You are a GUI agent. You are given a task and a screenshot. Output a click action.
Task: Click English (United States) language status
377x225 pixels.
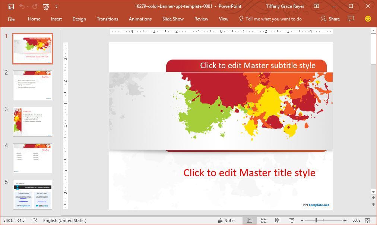coord(65,221)
